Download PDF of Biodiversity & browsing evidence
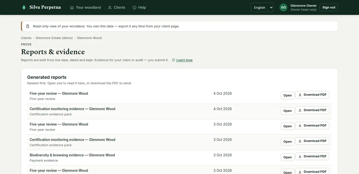The image size is (359, 174). click(x=312, y=156)
